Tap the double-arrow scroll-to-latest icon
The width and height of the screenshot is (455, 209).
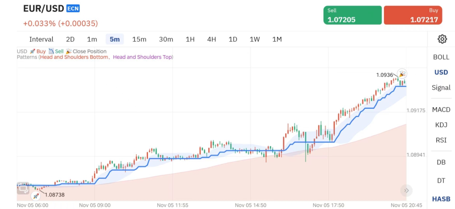point(406,191)
